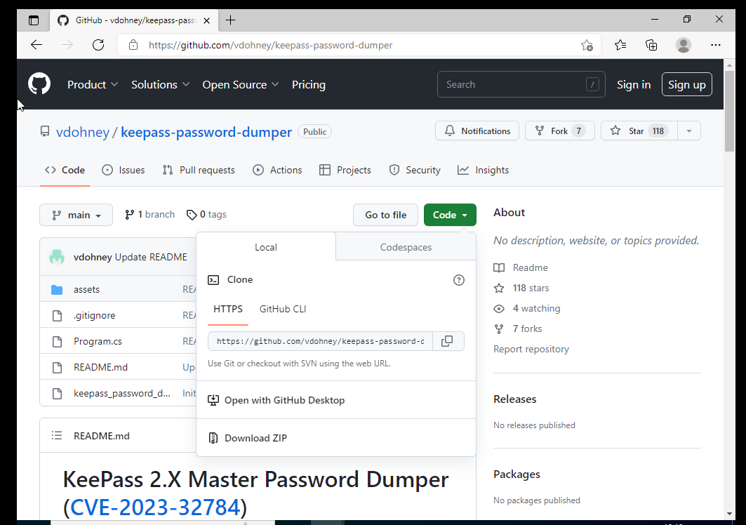Expand the Open Source navigation menu
Screen dimensions: 746x525
click(x=240, y=85)
